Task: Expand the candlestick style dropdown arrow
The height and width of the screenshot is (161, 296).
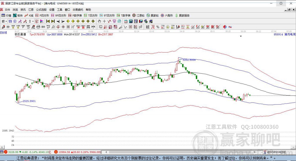Action: coord(33,21)
